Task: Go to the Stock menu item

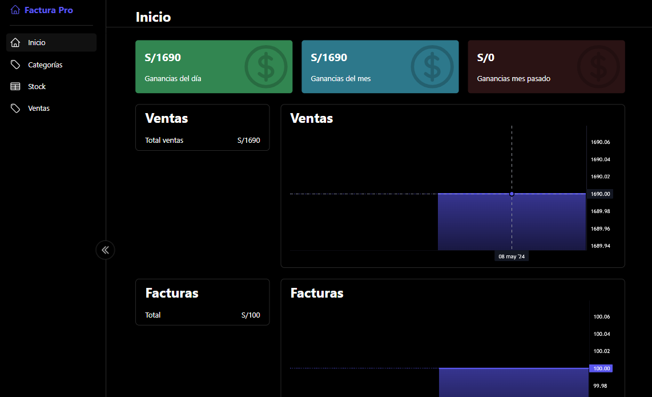Action: pos(37,87)
